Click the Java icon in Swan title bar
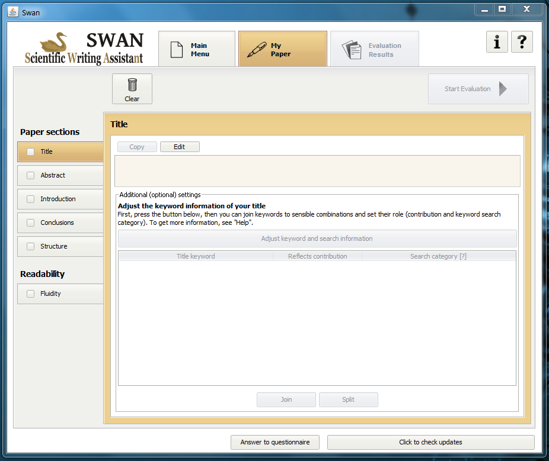This screenshot has height=461, width=549. pos(13,12)
